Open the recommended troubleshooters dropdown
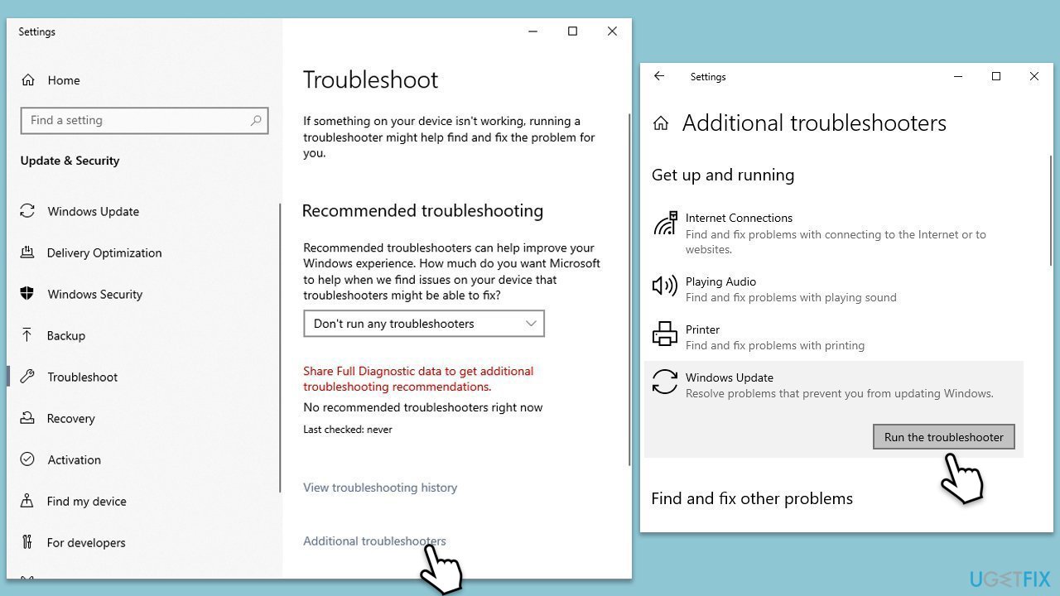This screenshot has height=596, width=1060. [x=424, y=324]
